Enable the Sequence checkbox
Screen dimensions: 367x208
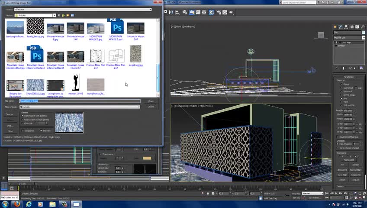[23, 130]
